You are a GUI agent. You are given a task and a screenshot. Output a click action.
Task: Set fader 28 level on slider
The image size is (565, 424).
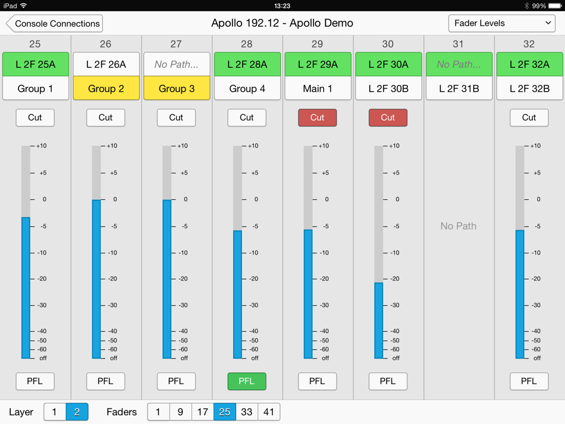tap(237, 252)
